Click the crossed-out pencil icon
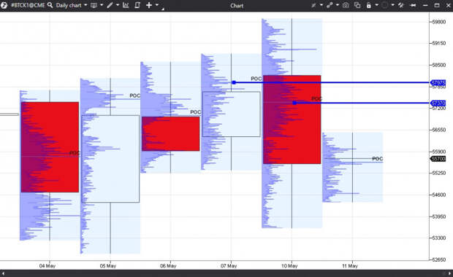This screenshot has width=453, height=277. pyautogui.click(x=313, y=5)
